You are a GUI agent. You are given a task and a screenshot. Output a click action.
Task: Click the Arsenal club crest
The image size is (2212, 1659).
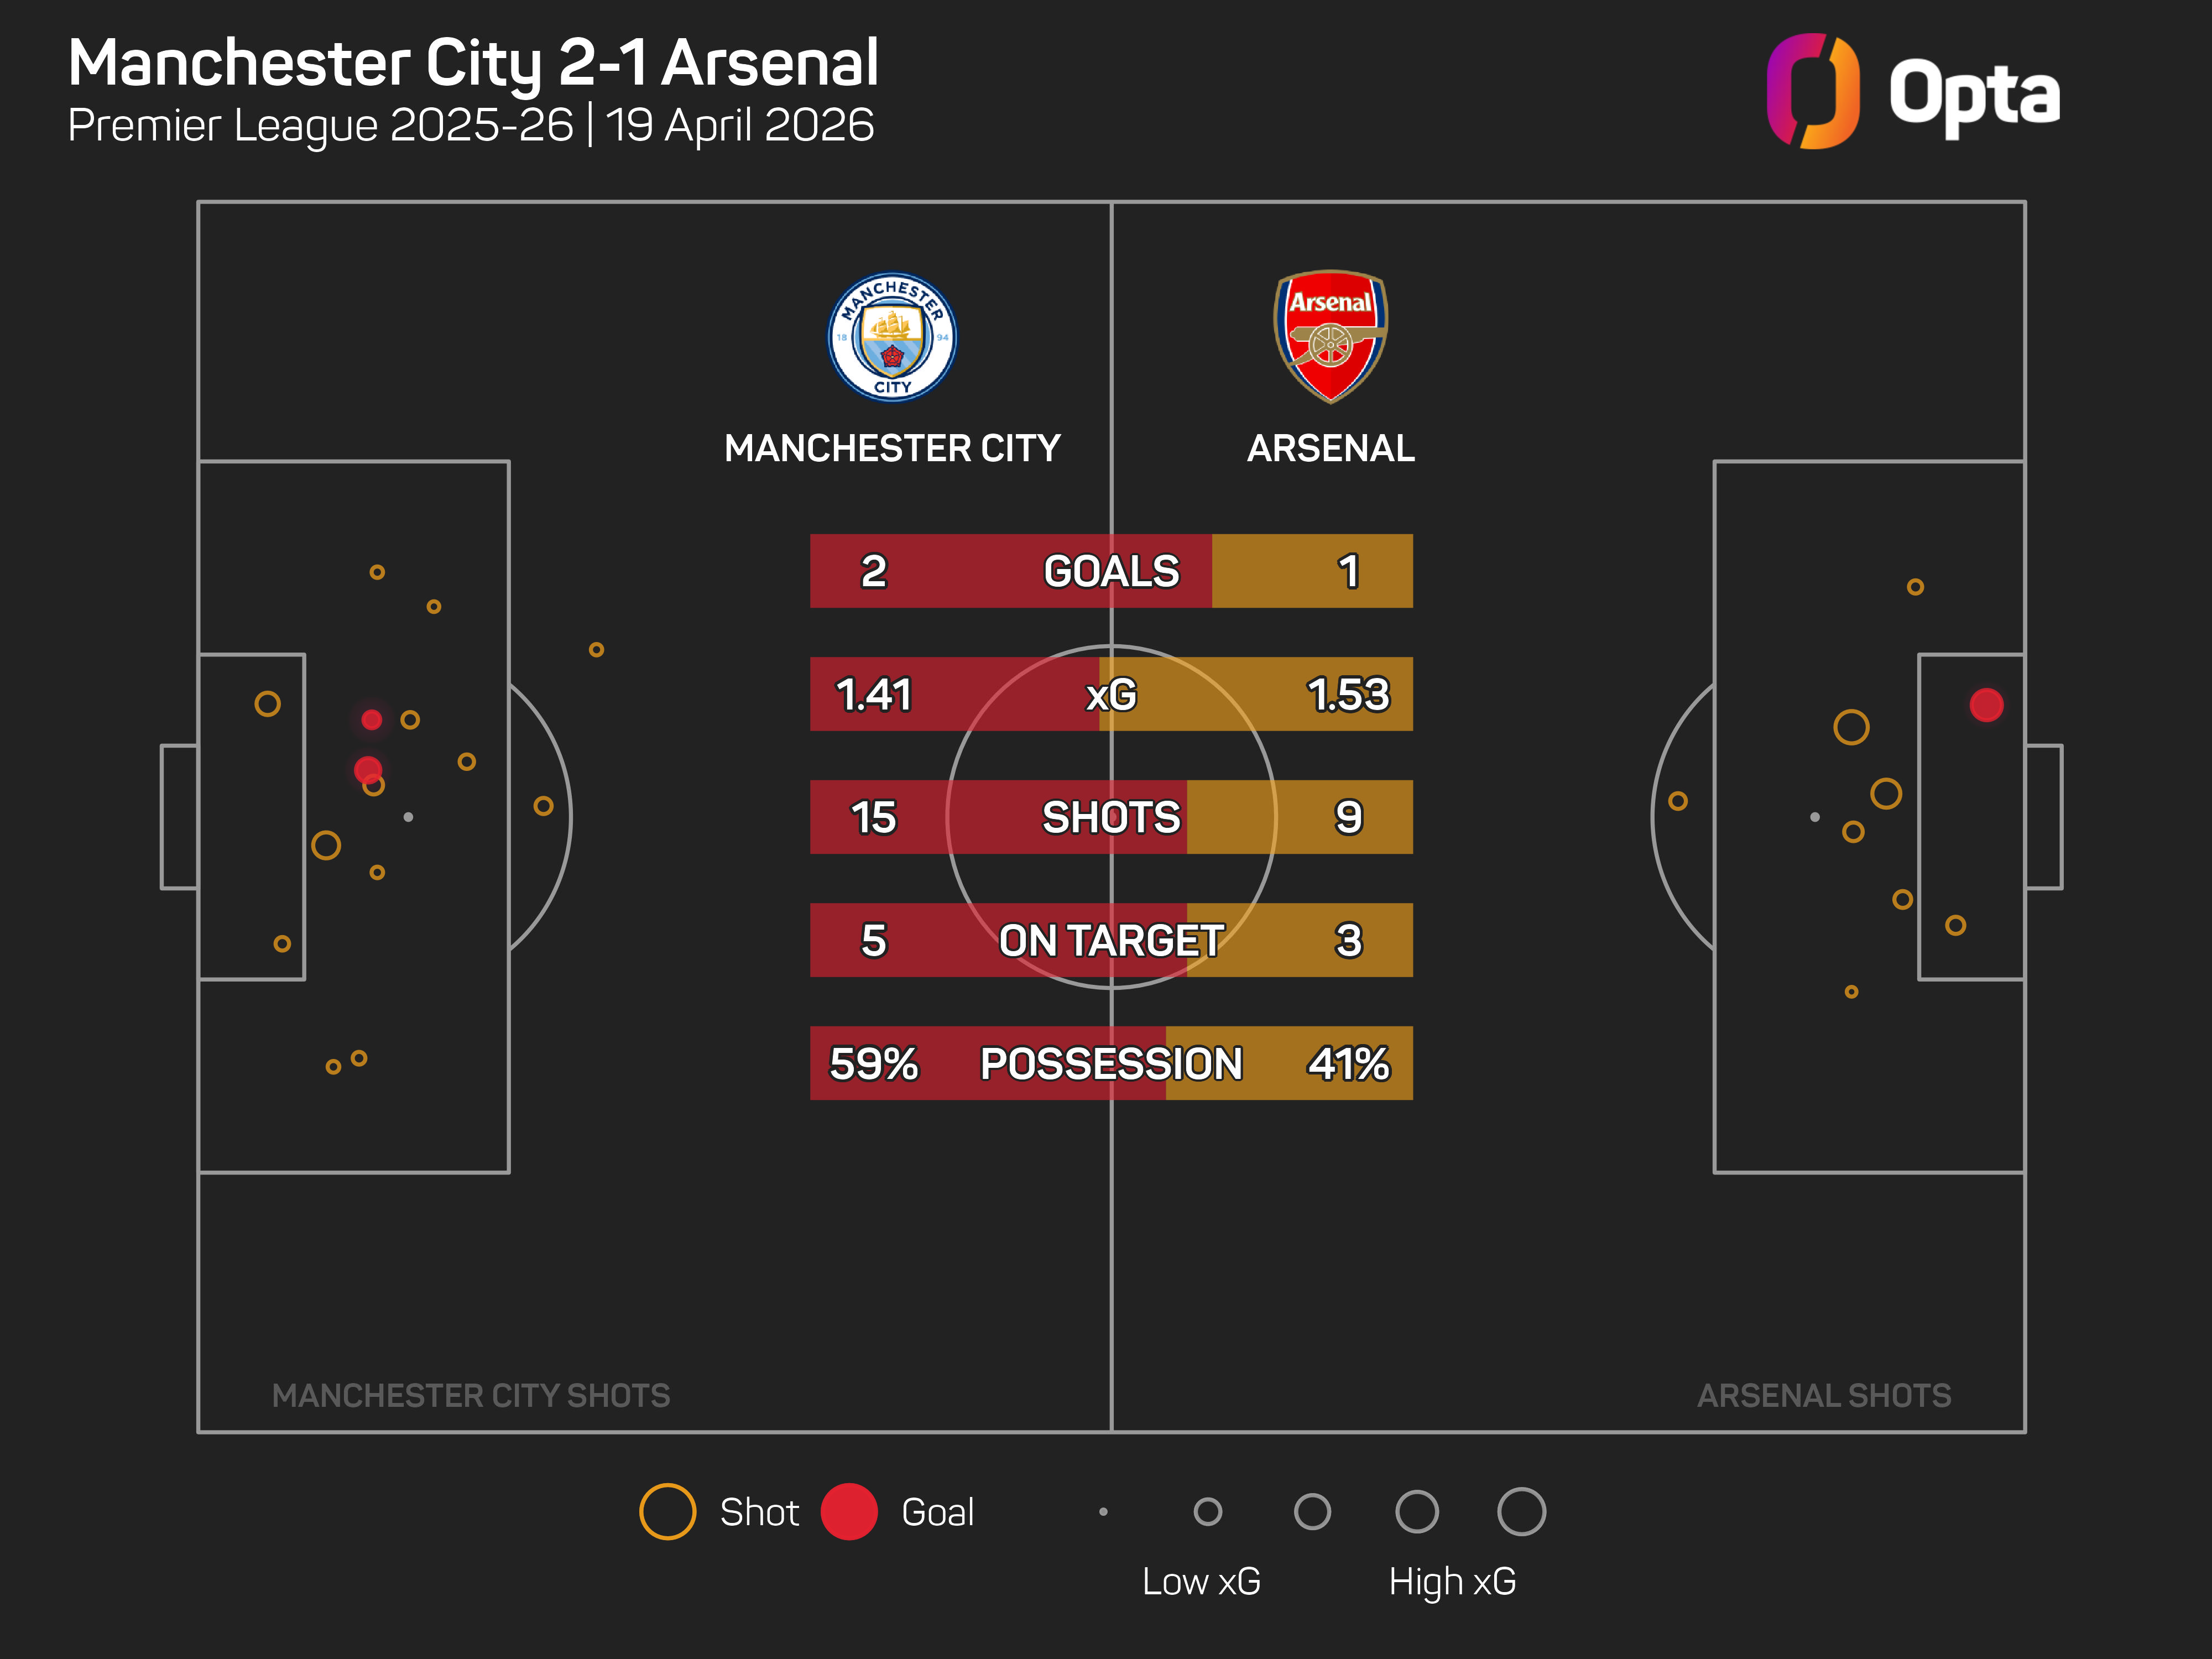pos(1330,336)
